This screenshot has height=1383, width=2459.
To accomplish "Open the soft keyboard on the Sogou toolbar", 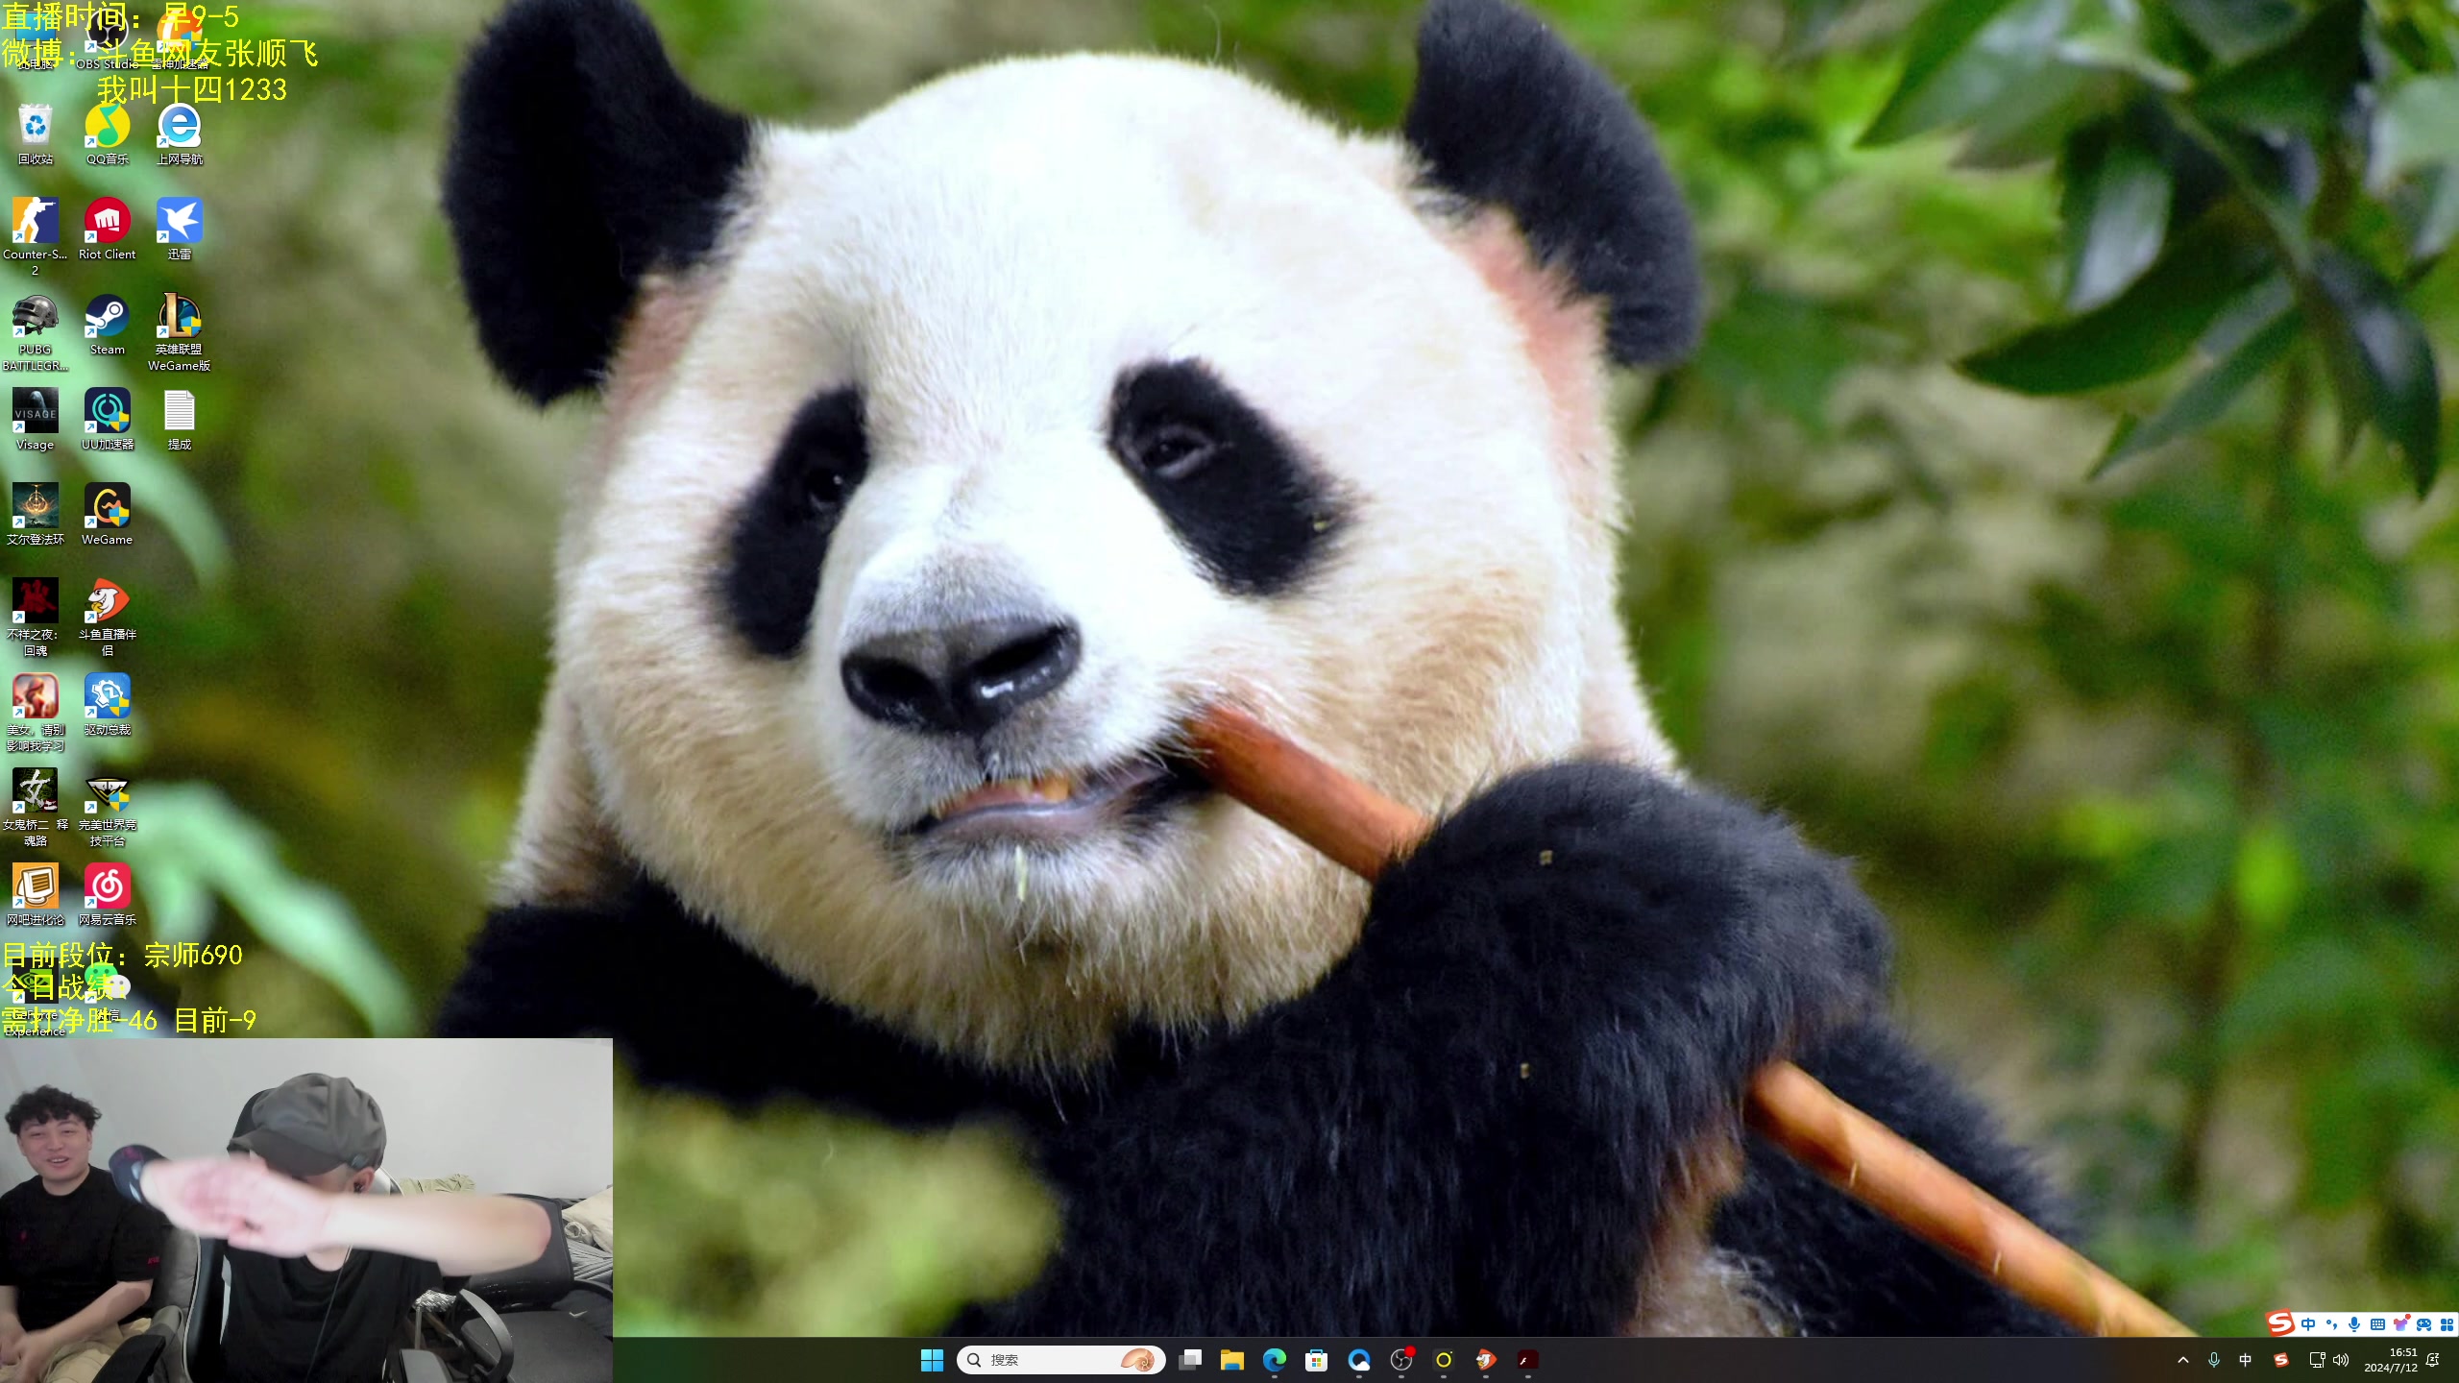I will (x=2377, y=1324).
